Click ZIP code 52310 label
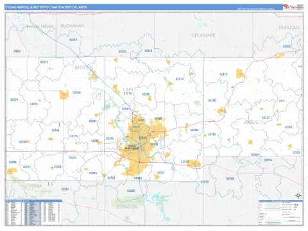Viewport: 308px width, 231px height. pos(223,74)
